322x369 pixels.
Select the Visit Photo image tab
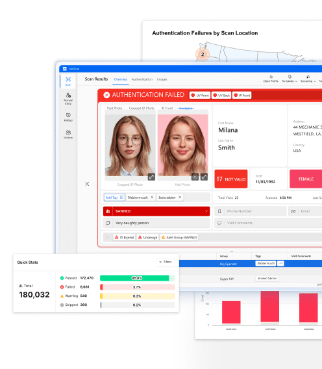coord(114,108)
